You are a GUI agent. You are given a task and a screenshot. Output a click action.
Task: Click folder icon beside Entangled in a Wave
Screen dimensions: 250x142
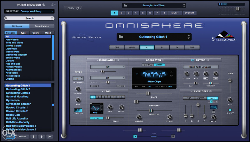126,5
